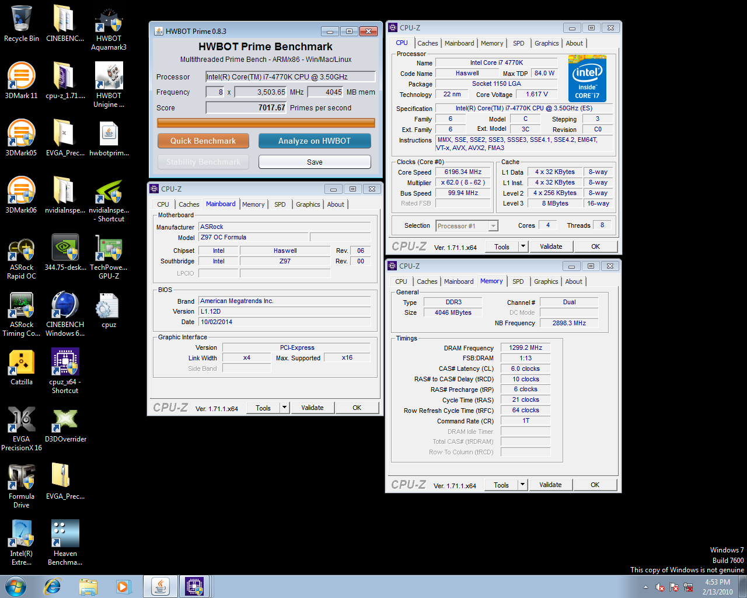Click the Score value field 7017.67
Image resolution: width=747 pixels, height=598 pixels.
(x=246, y=107)
